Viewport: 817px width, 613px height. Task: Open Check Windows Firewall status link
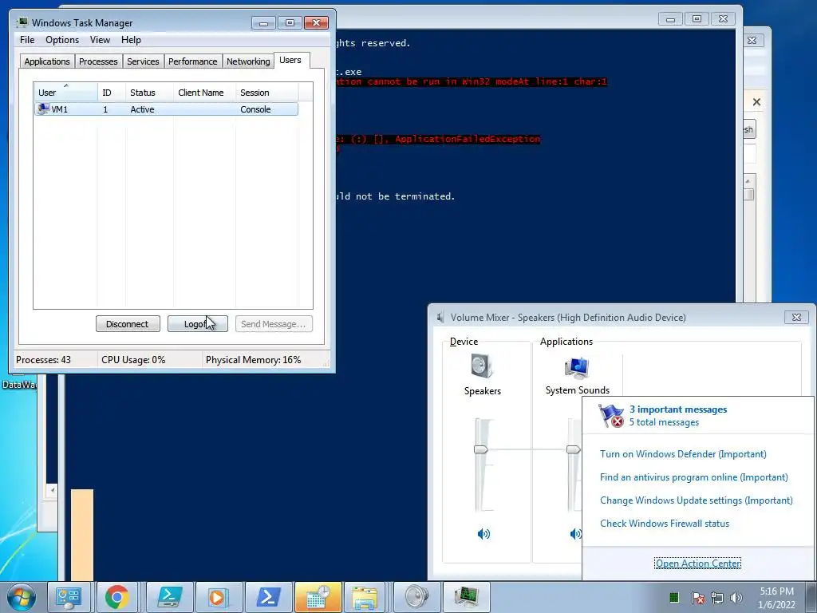(x=665, y=524)
